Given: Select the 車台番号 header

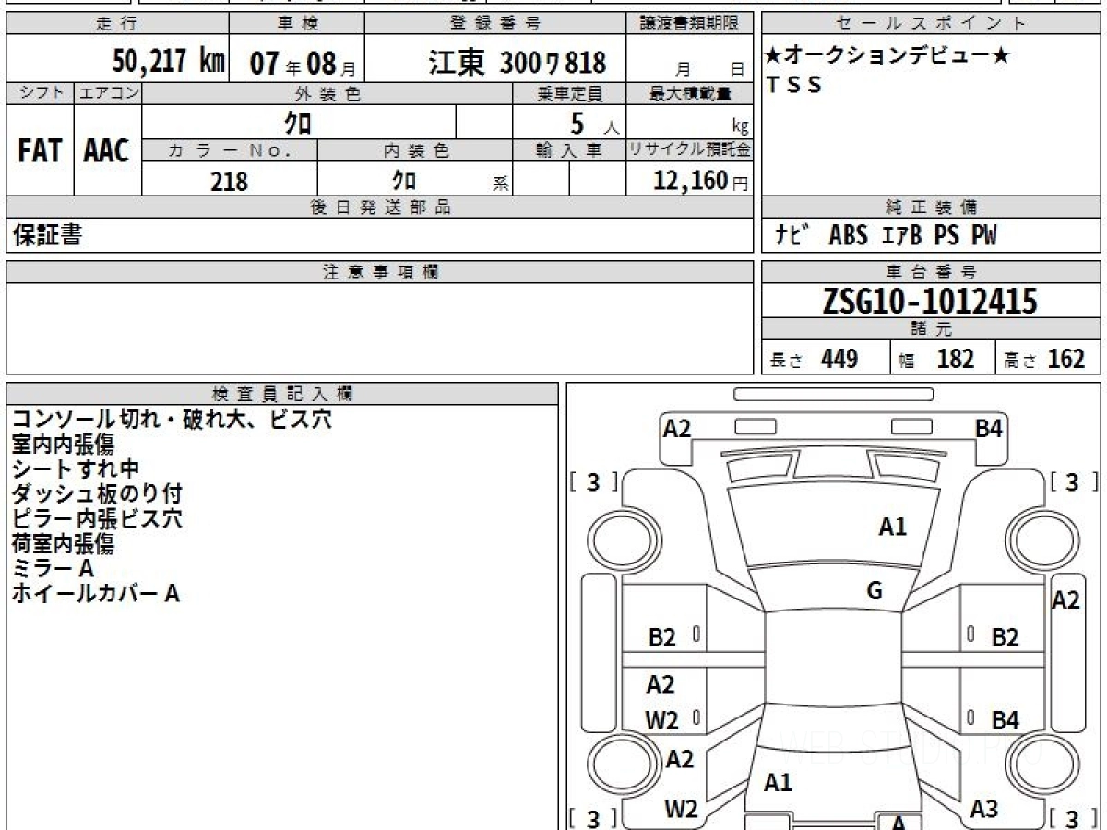Looking at the screenshot, I should click(931, 272).
